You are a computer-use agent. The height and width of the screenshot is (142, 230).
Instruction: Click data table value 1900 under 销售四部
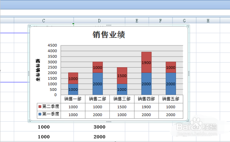click(146, 107)
